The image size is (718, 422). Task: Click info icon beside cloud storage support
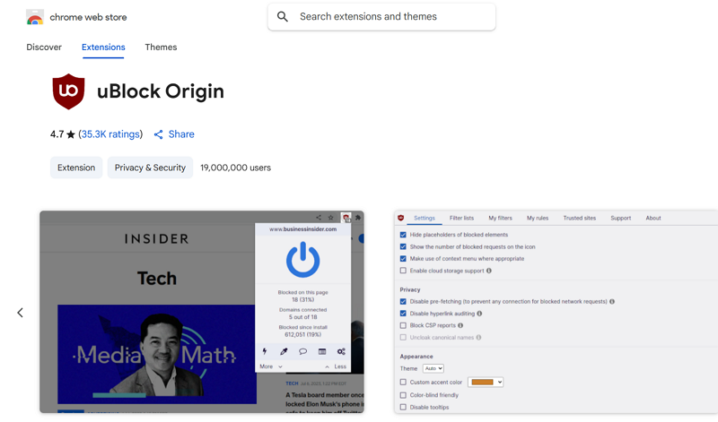coord(489,271)
